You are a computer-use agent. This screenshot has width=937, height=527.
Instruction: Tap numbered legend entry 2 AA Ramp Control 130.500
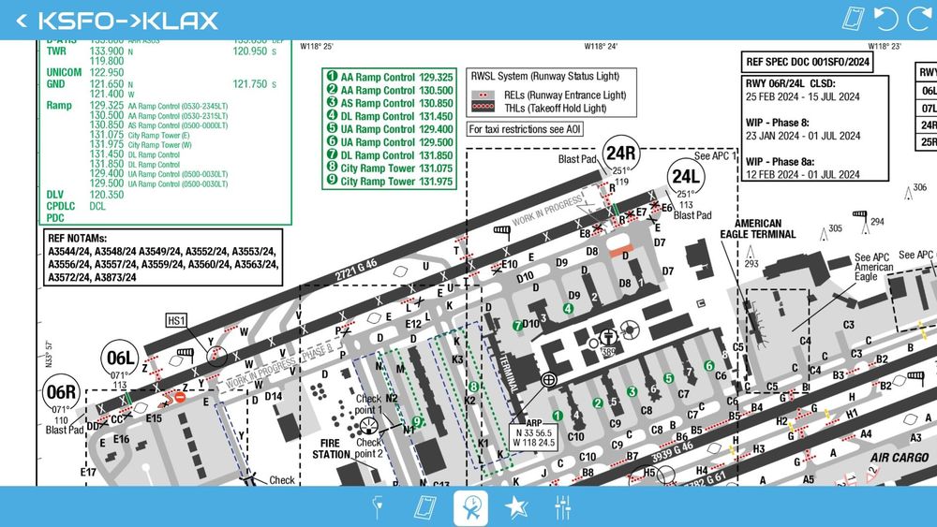point(389,90)
